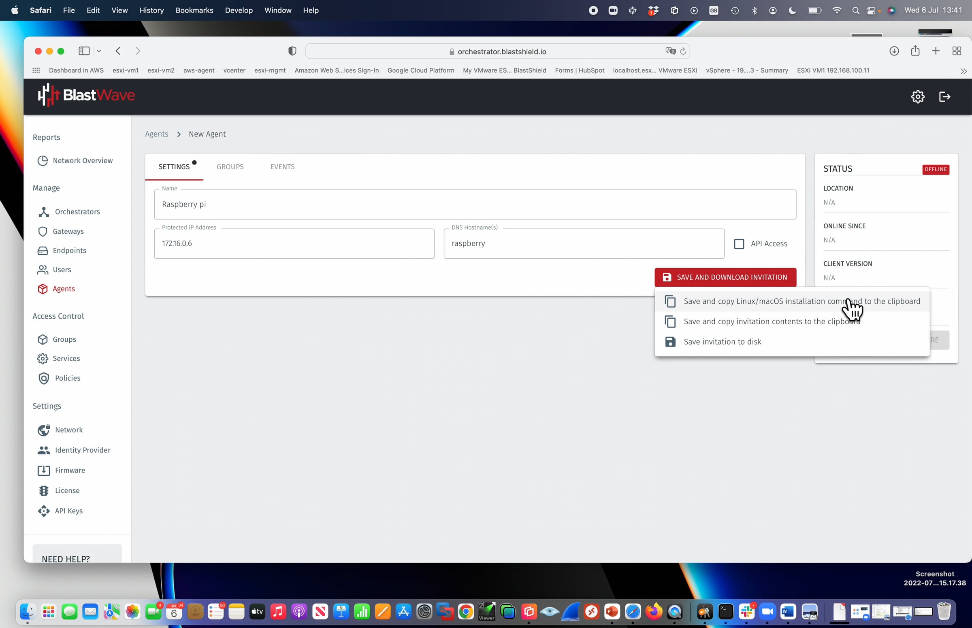The image size is (972, 628).
Task: Open the Bookmarks menu in menu bar
Action: pos(194,10)
